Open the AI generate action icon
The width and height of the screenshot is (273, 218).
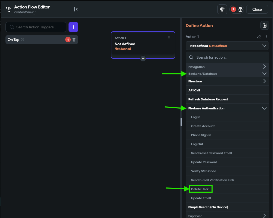(x=222, y=9)
